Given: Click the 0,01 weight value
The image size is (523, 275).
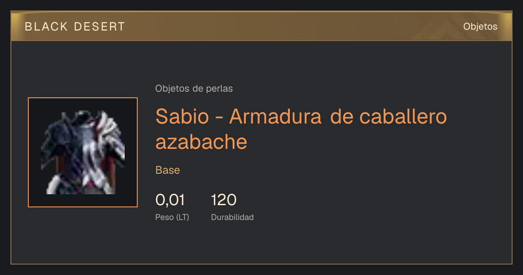Looking at the screenshot, I should pos(170,200).
